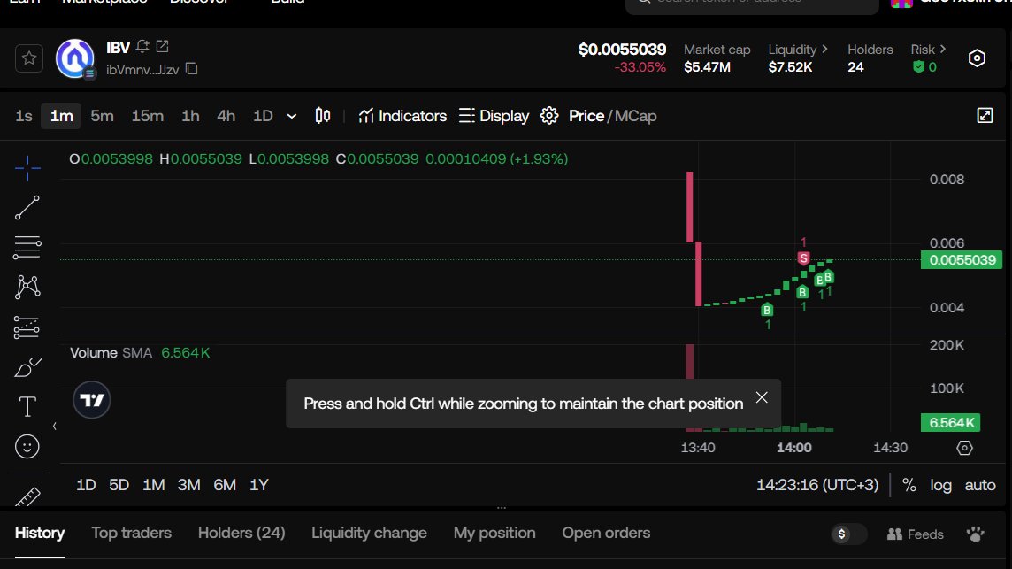Screen dimensions: 1012x569
Task: Click the sell marker S on chart
Action: tap(803, 258)
